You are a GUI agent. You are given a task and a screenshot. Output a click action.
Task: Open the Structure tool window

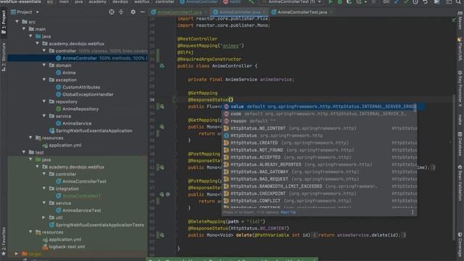(4, 57)
